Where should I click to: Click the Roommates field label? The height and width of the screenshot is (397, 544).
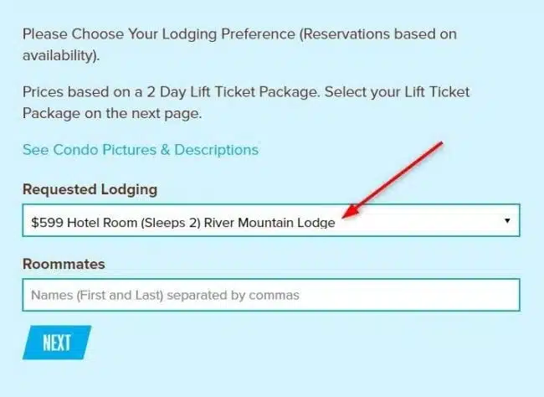click(64, 264)
